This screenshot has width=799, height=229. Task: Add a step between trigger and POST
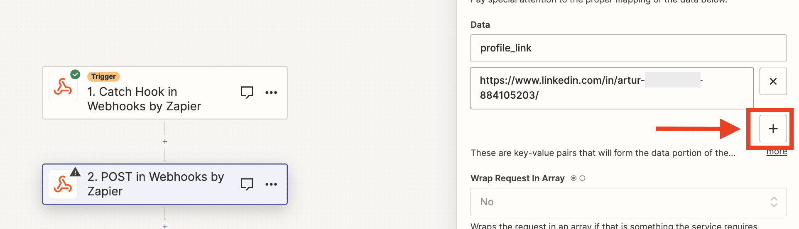pos(165,141)
